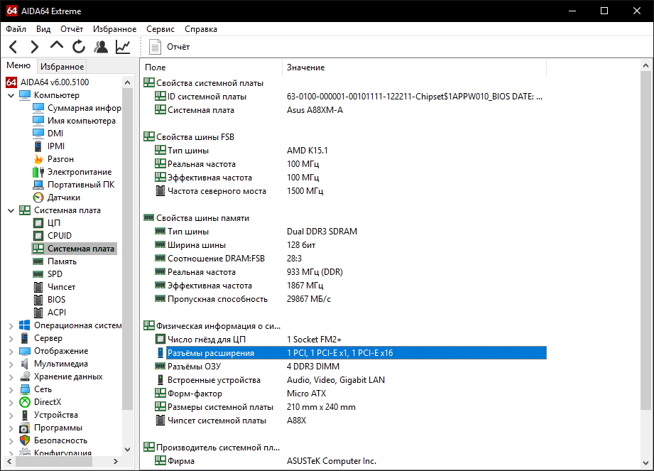Open the Избранное menu in menu bar
Image resolution: width=654 pixels, height=471 pixels.
point(115,29)
